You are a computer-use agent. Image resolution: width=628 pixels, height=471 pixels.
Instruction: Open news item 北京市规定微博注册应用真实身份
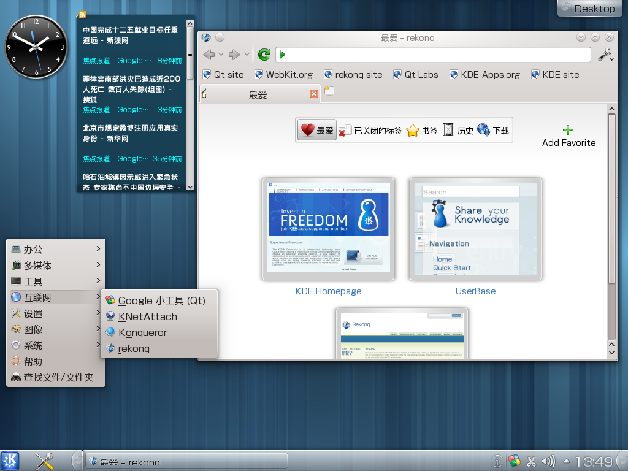click(131, 133)
